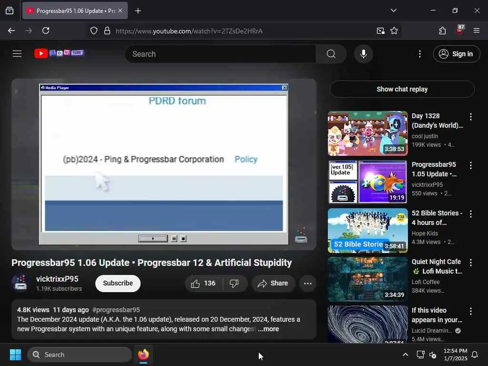Open options for 'If this video appears'
Image resolution: width=488 pixels, height=366 pixels.
pos(470,311)
